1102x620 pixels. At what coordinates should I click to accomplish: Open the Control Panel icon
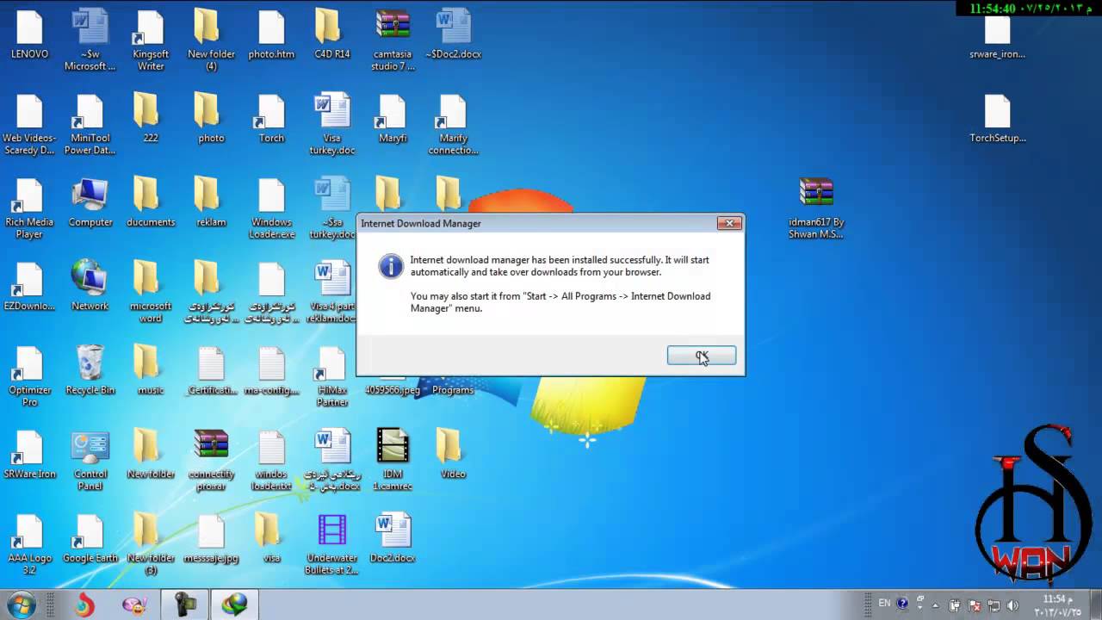[x=90, y=461]
